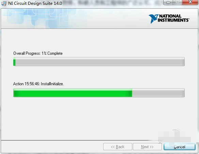Image resolution: width=199 pixels, height=154 pixels.
Task: Click the grayed-out maximize window button
Action: 178,2
